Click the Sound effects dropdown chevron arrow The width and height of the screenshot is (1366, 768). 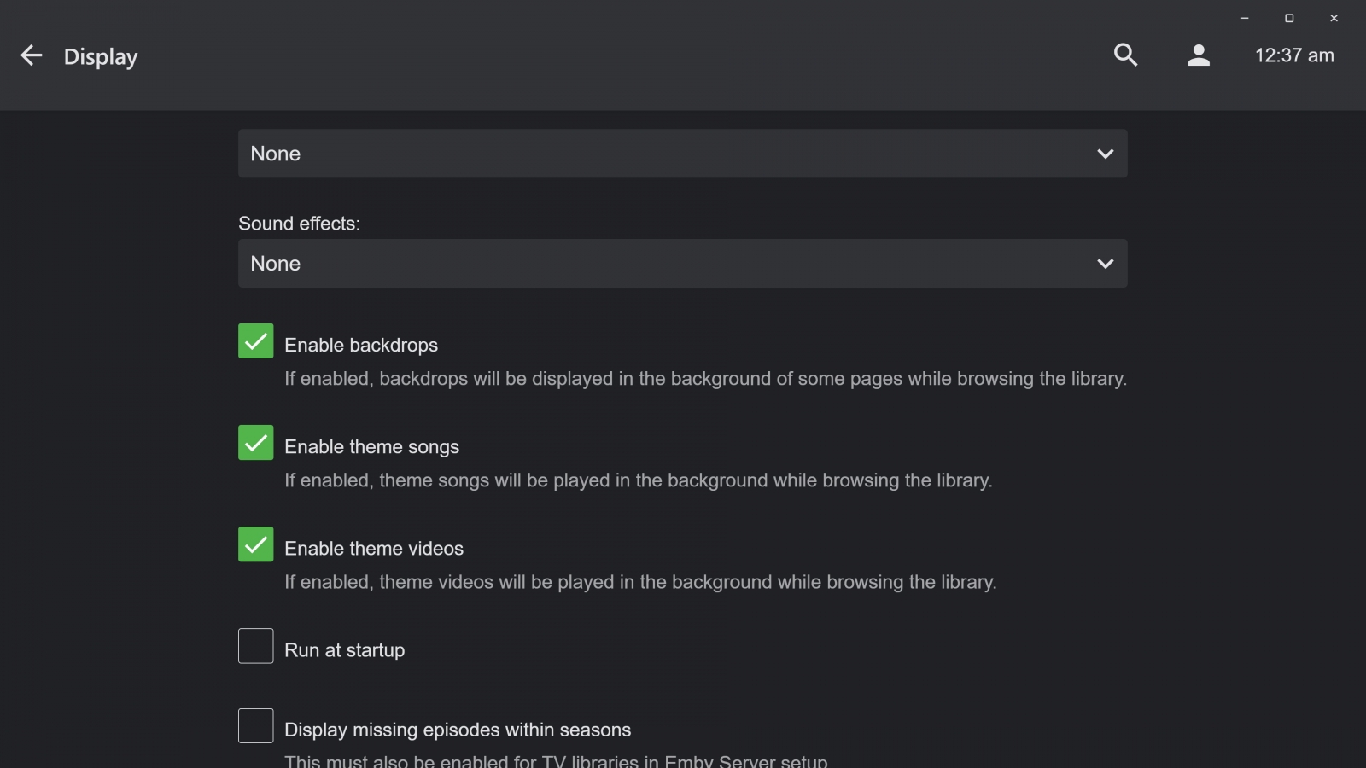pyautogui.click(x=1105, y=264)
